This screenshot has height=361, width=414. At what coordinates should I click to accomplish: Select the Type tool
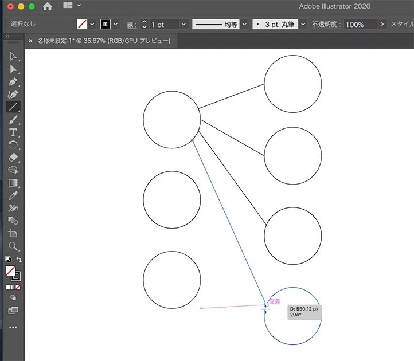[13, 132]
